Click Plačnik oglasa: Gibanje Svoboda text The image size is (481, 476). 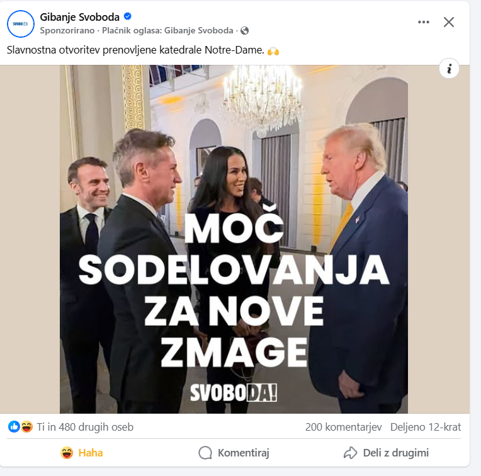point(167,31)
